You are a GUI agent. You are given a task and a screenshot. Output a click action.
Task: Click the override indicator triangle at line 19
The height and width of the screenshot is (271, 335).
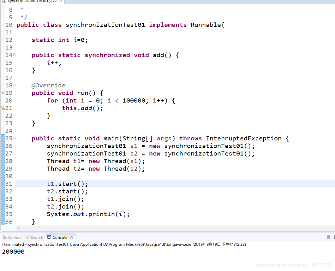coord(3,93)
